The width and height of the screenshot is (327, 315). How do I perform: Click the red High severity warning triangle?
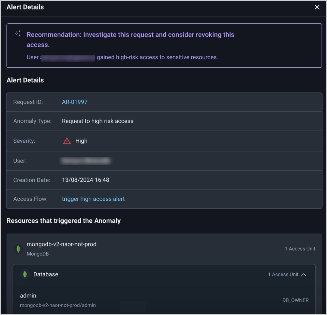(67, 141)
